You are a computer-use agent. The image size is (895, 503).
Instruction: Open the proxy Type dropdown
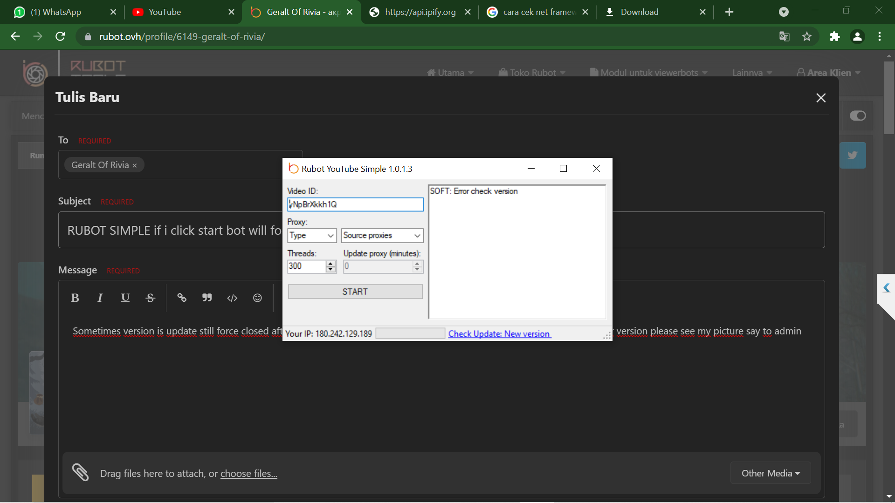tap(312, 236)
